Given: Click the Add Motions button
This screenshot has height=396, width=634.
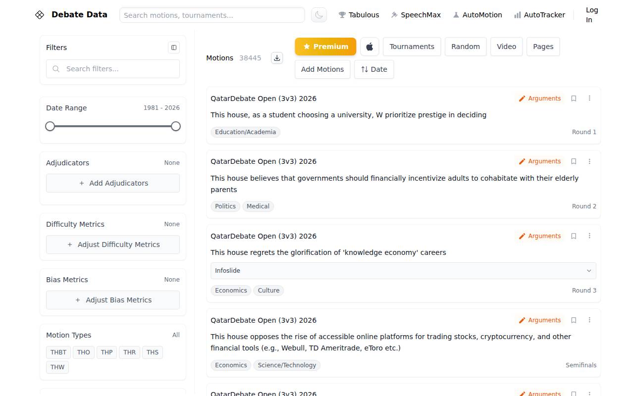Looking at the screenshot, I should (x=322, y=69).
